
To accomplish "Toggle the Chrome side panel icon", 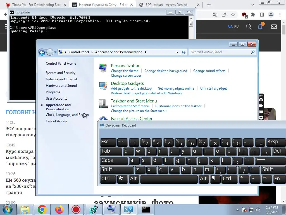I will pos(262,15).
